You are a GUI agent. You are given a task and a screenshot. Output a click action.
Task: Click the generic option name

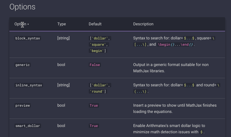tap(23, 65)
